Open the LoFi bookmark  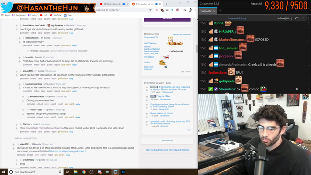(x=44, y=15)
